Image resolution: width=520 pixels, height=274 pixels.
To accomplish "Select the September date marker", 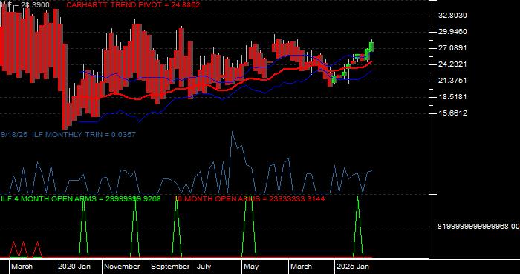I will (x=170, y=267).
